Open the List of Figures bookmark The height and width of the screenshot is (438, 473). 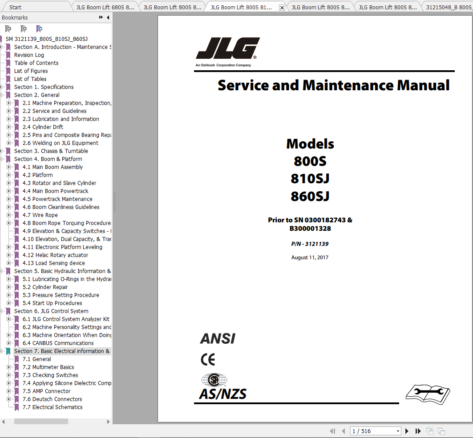click(x=31, y=71)
